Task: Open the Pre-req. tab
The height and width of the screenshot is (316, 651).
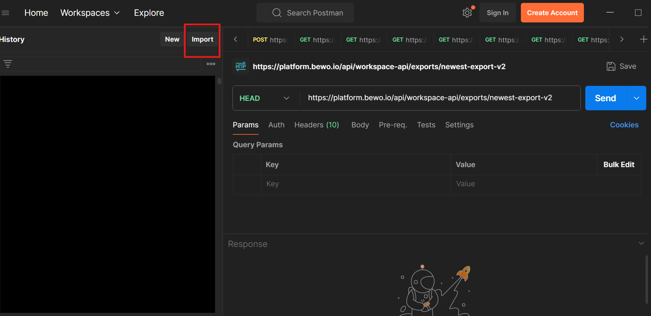Action: click(x=393, y=125)
